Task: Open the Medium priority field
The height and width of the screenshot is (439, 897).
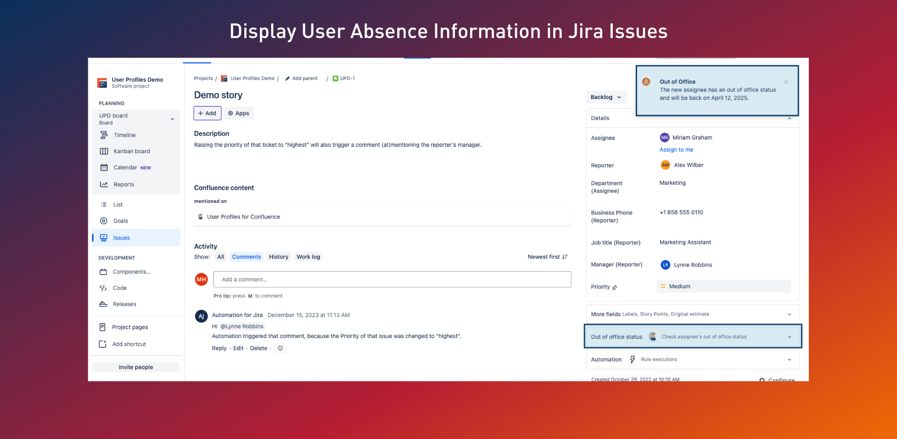Action: tap(723, 286)
